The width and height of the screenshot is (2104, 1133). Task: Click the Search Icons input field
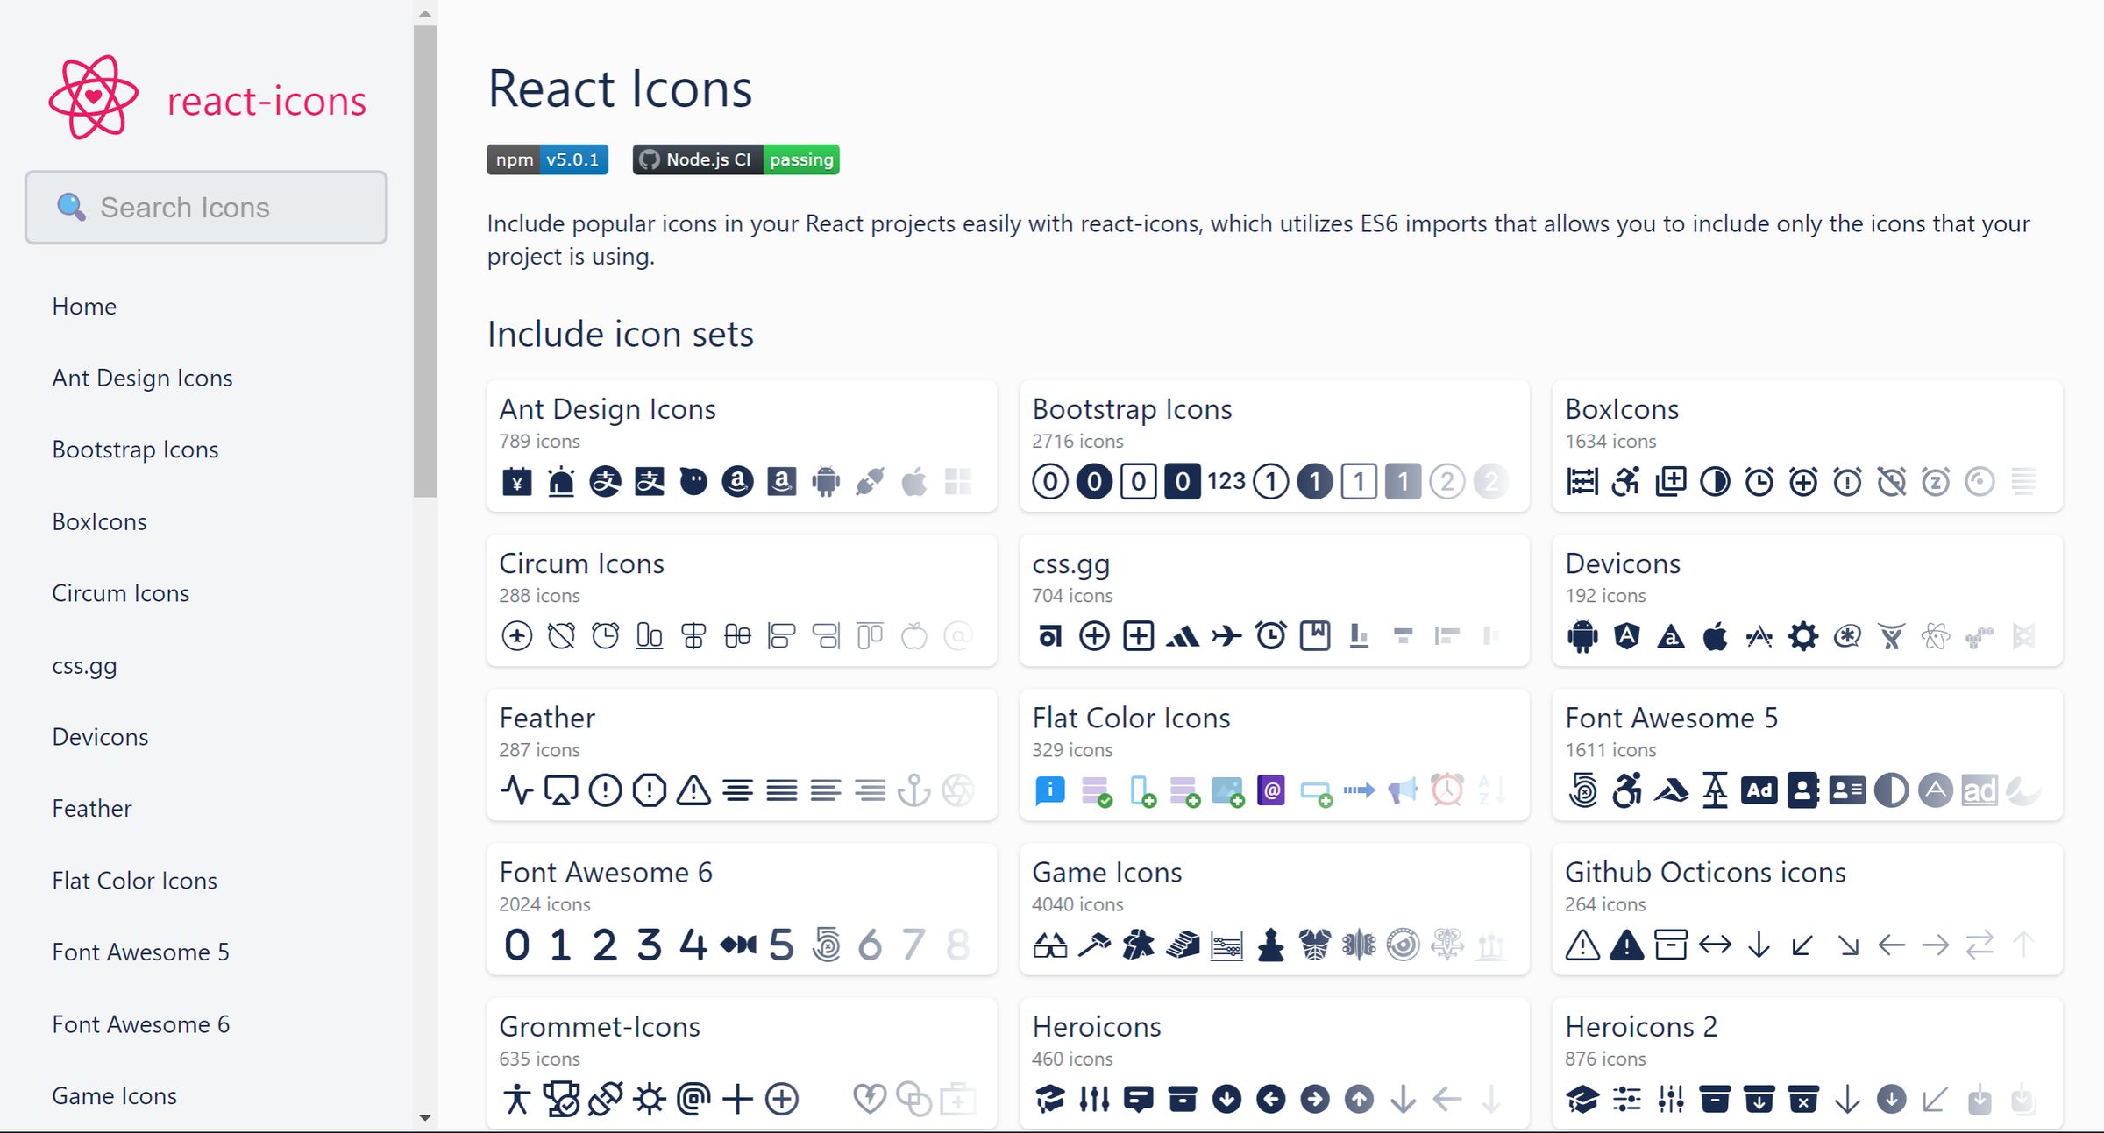207,207
